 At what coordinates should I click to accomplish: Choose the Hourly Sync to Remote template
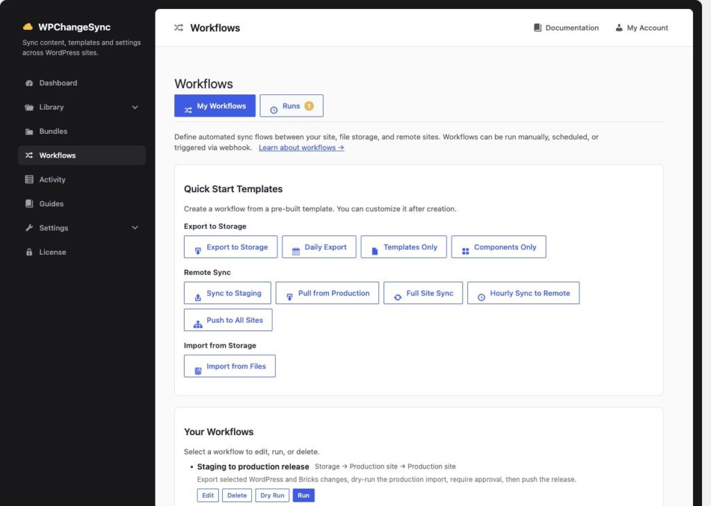click(x=524, y=293)
